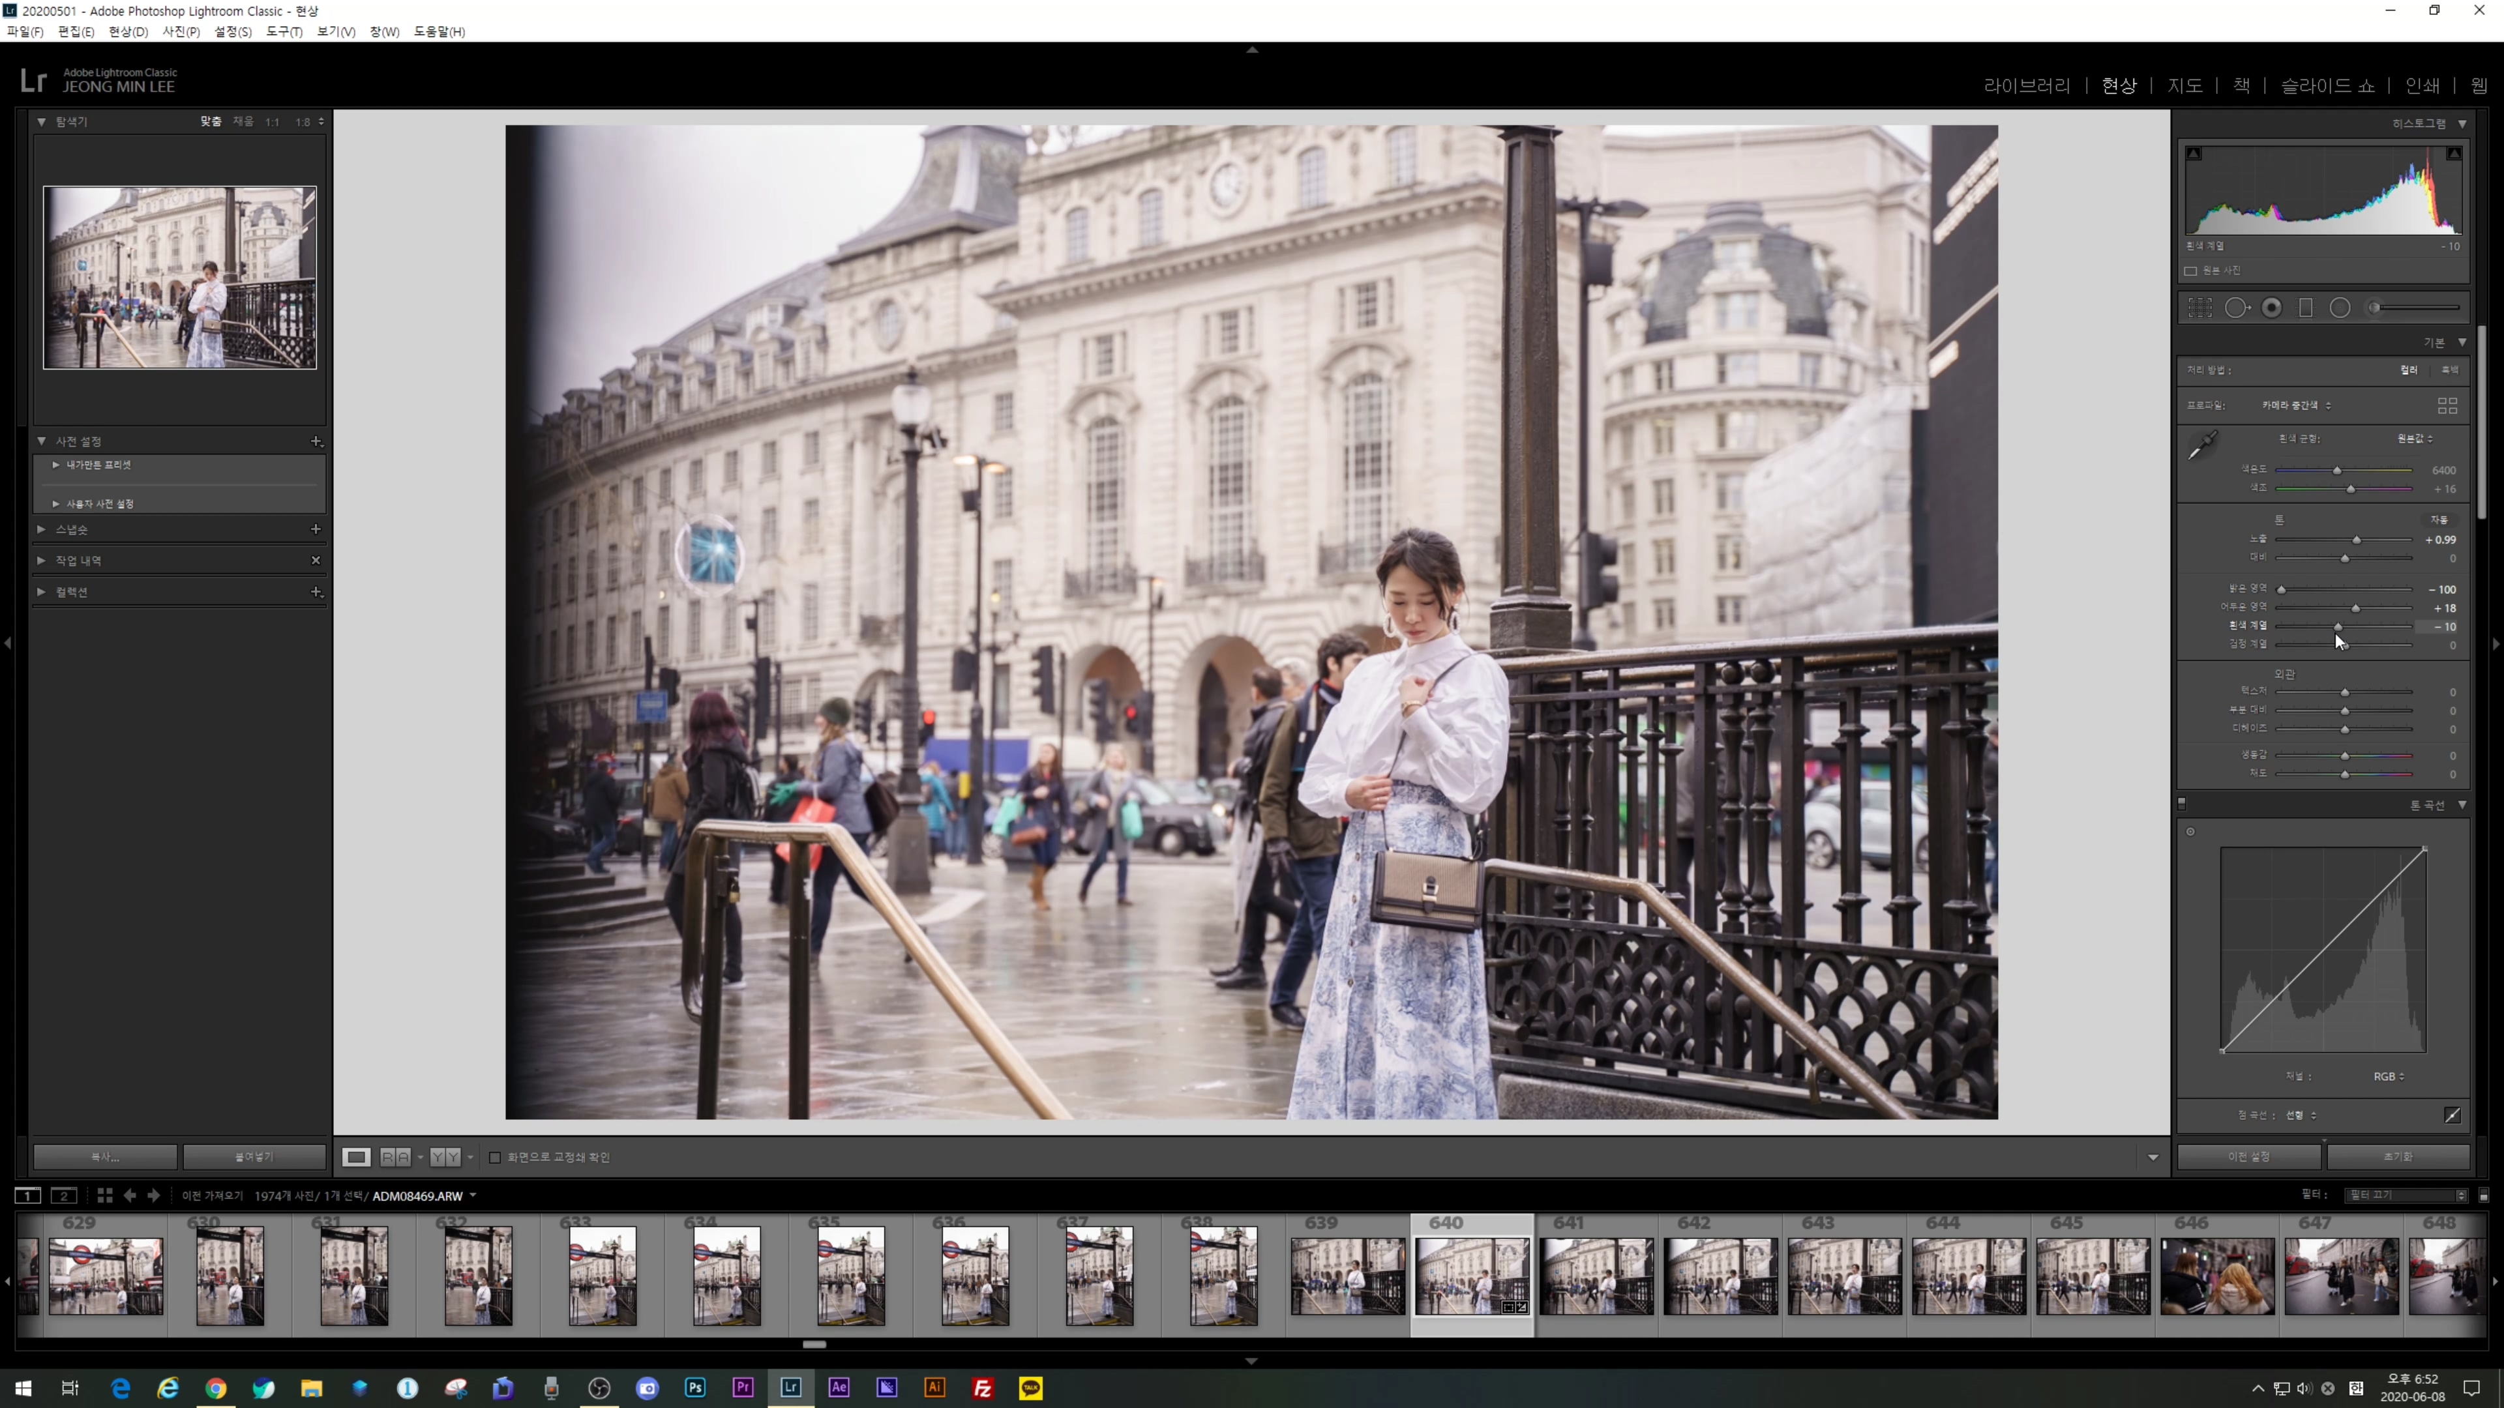Switch to Grid view icon in filmstrip bar
2504x1408 pixels.
coord(104,1195)
